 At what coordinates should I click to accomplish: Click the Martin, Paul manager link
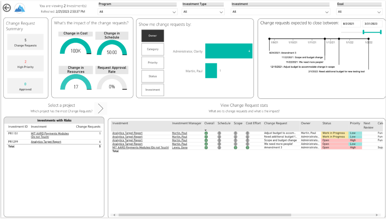pos(179,133)
